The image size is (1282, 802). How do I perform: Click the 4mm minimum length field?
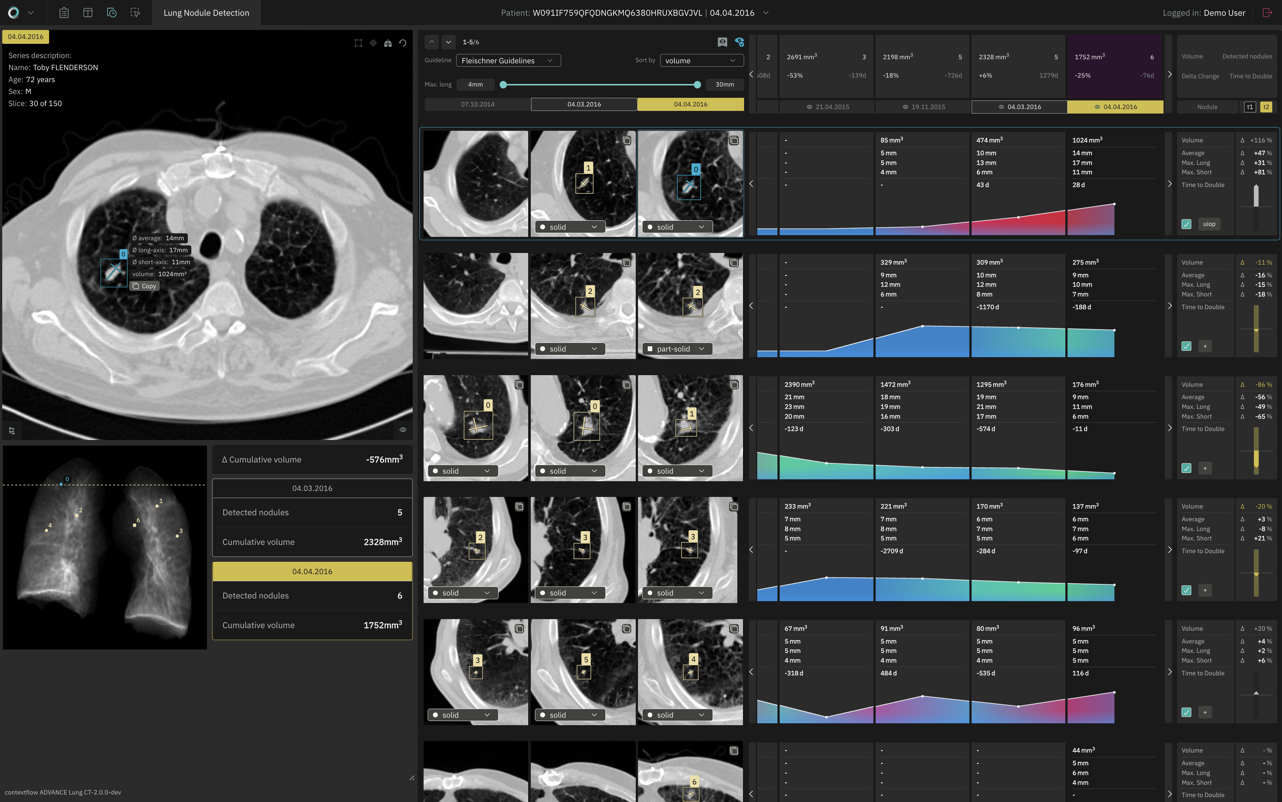pyautogui.click(x=475, y=85)
